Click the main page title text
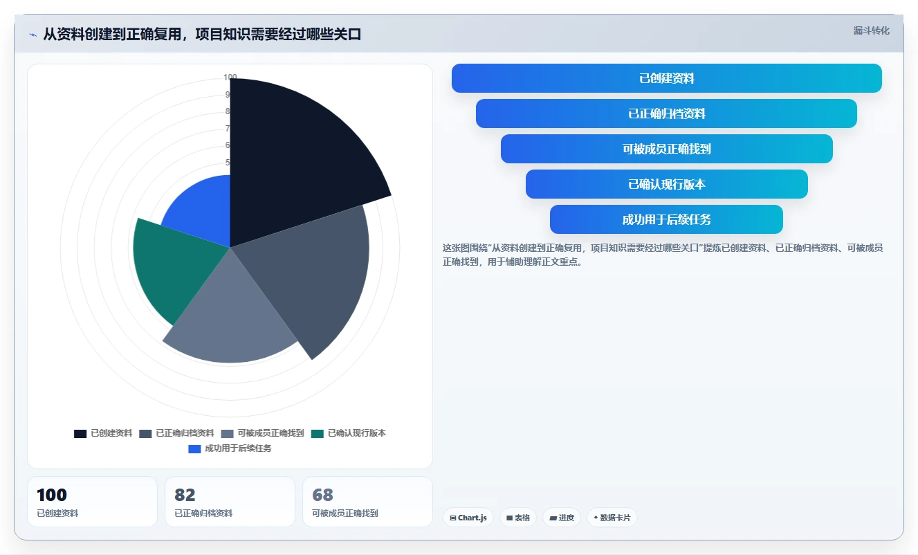918x555 pixels. (202, 35)
